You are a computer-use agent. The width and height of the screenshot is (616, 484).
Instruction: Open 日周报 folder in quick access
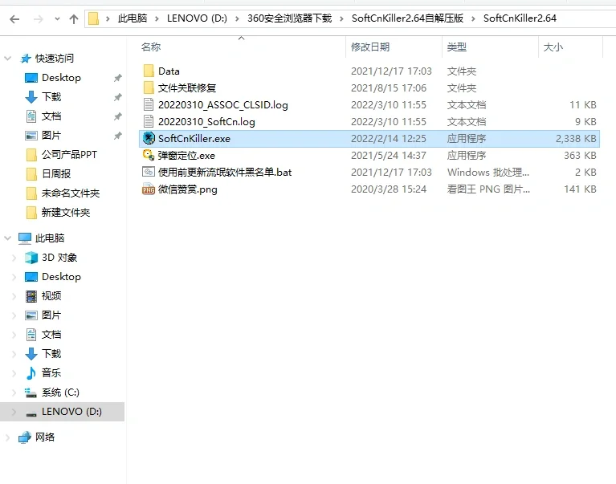click(56, 174)
